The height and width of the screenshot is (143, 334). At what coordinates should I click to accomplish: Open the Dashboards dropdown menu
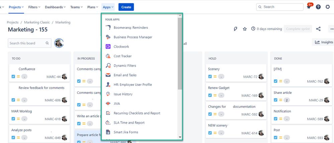(55, 7)
